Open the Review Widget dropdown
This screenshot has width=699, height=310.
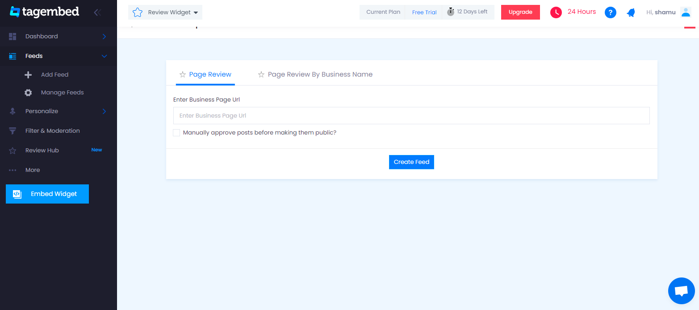click(x=165, y=12)
